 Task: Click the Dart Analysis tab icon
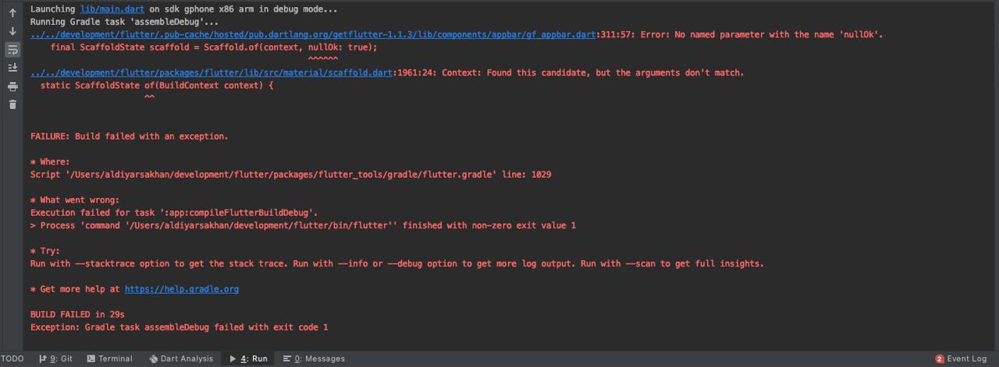tap(153, 358)
